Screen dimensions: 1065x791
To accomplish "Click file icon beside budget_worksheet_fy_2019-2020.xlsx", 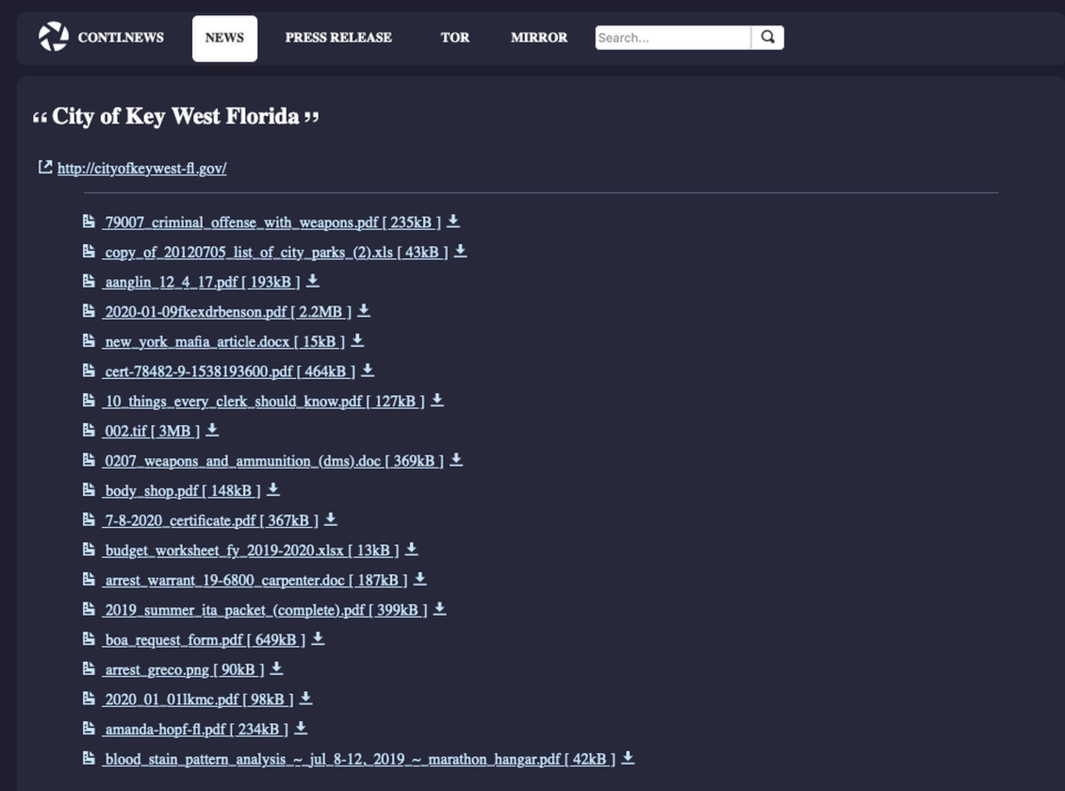I will [x=89, y=549].
